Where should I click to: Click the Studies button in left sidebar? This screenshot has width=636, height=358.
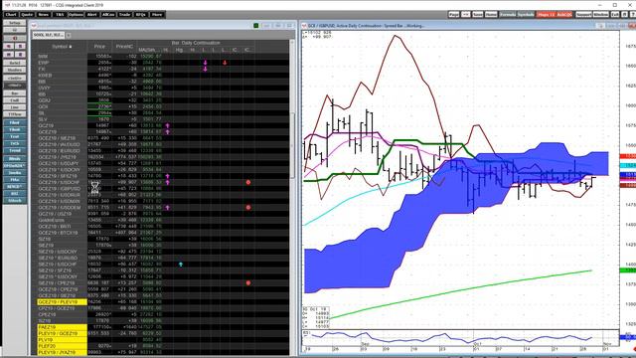pos(15,70)
